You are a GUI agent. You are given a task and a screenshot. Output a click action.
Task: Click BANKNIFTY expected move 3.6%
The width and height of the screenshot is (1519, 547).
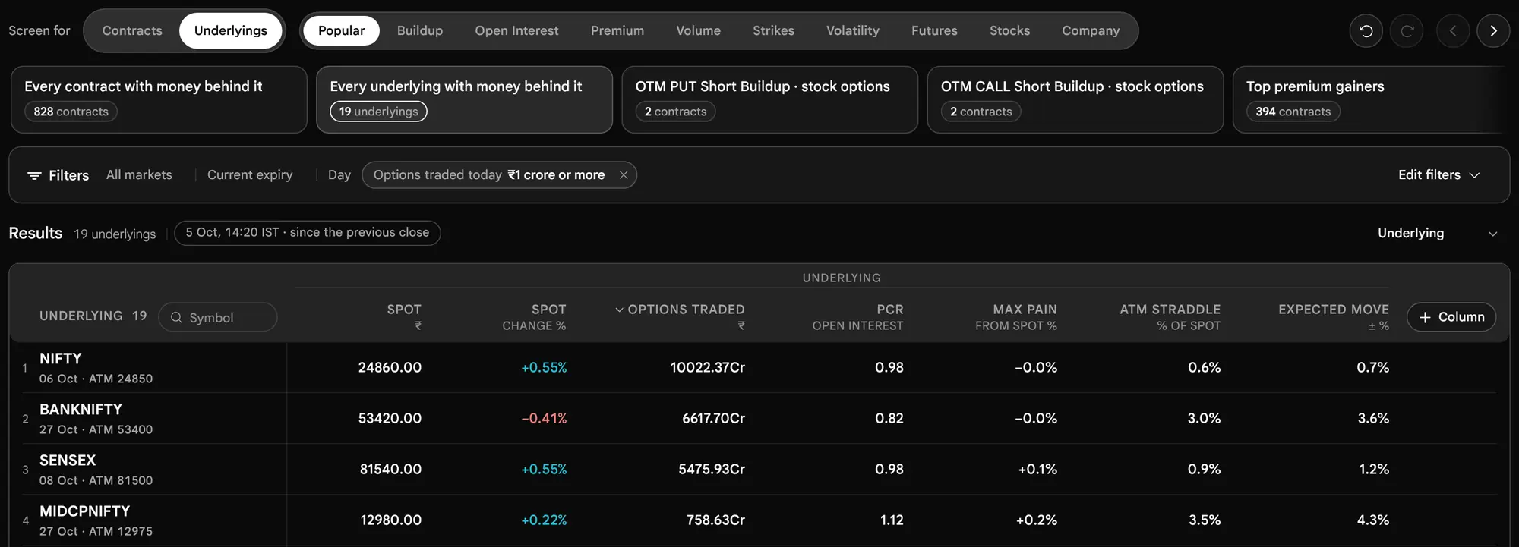1373,419
